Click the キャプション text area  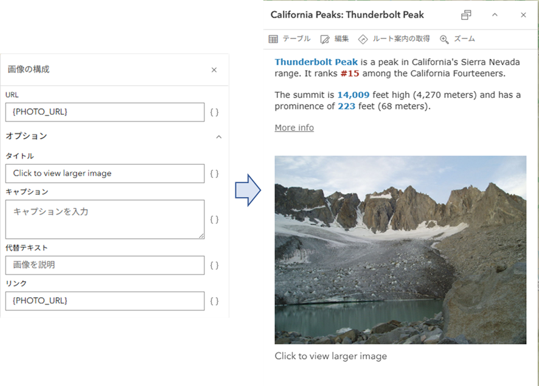[105, 219]
